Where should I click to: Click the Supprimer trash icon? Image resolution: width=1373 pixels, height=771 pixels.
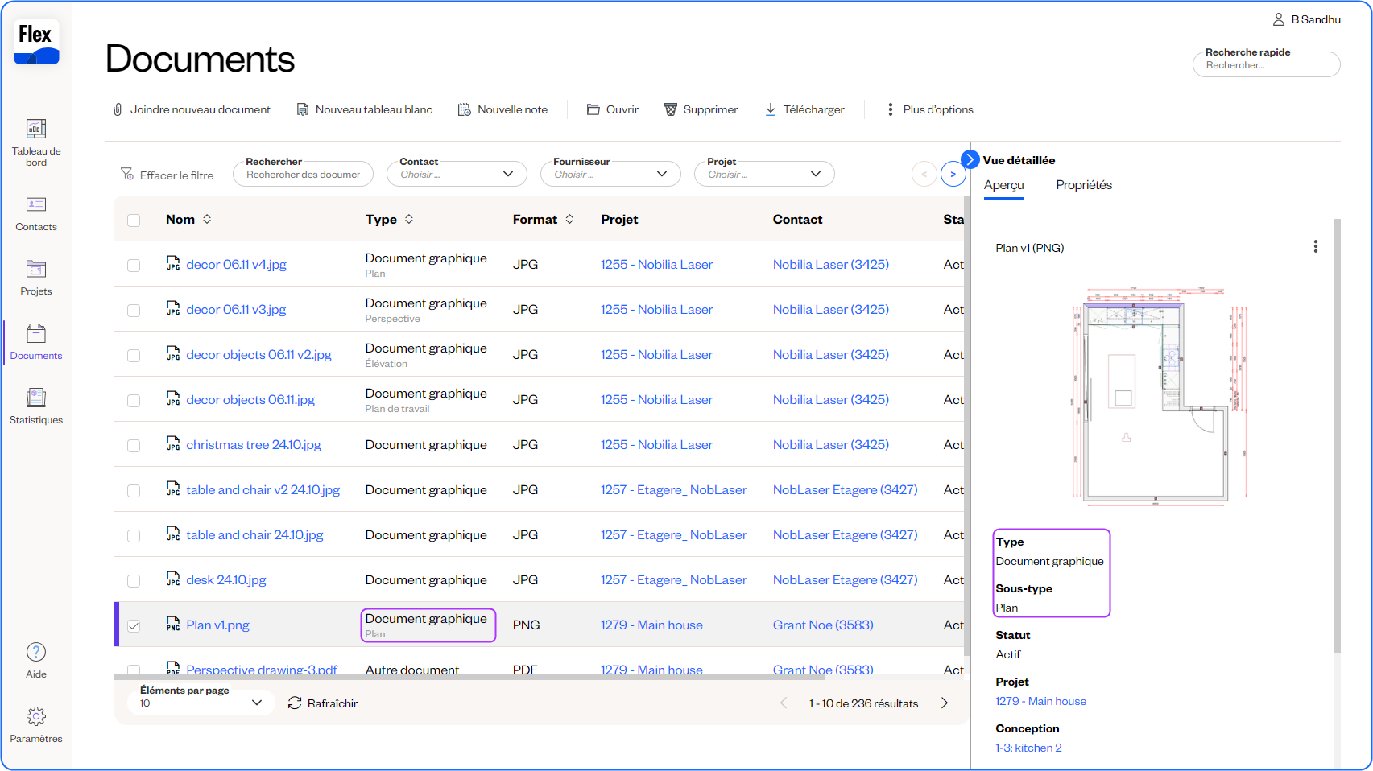[x=670, y=109]
